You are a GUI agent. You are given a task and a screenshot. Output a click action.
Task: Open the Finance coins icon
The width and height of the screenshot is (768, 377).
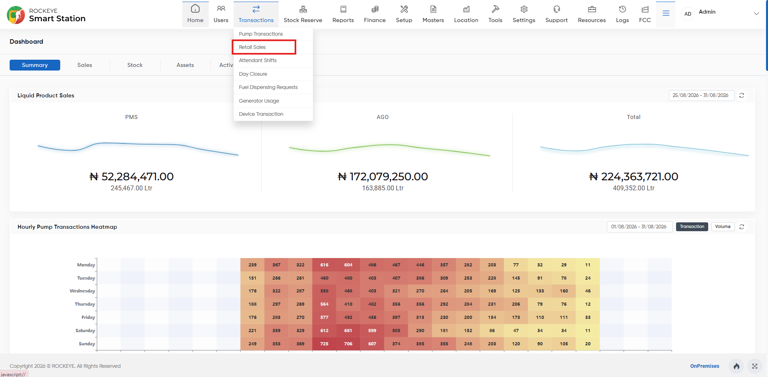click(375, 9)
